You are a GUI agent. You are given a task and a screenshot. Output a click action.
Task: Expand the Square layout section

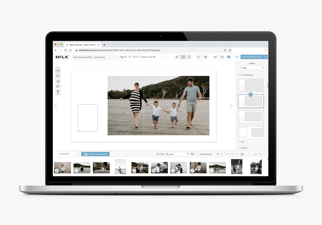pyautogui.click(x=239, y=148)
